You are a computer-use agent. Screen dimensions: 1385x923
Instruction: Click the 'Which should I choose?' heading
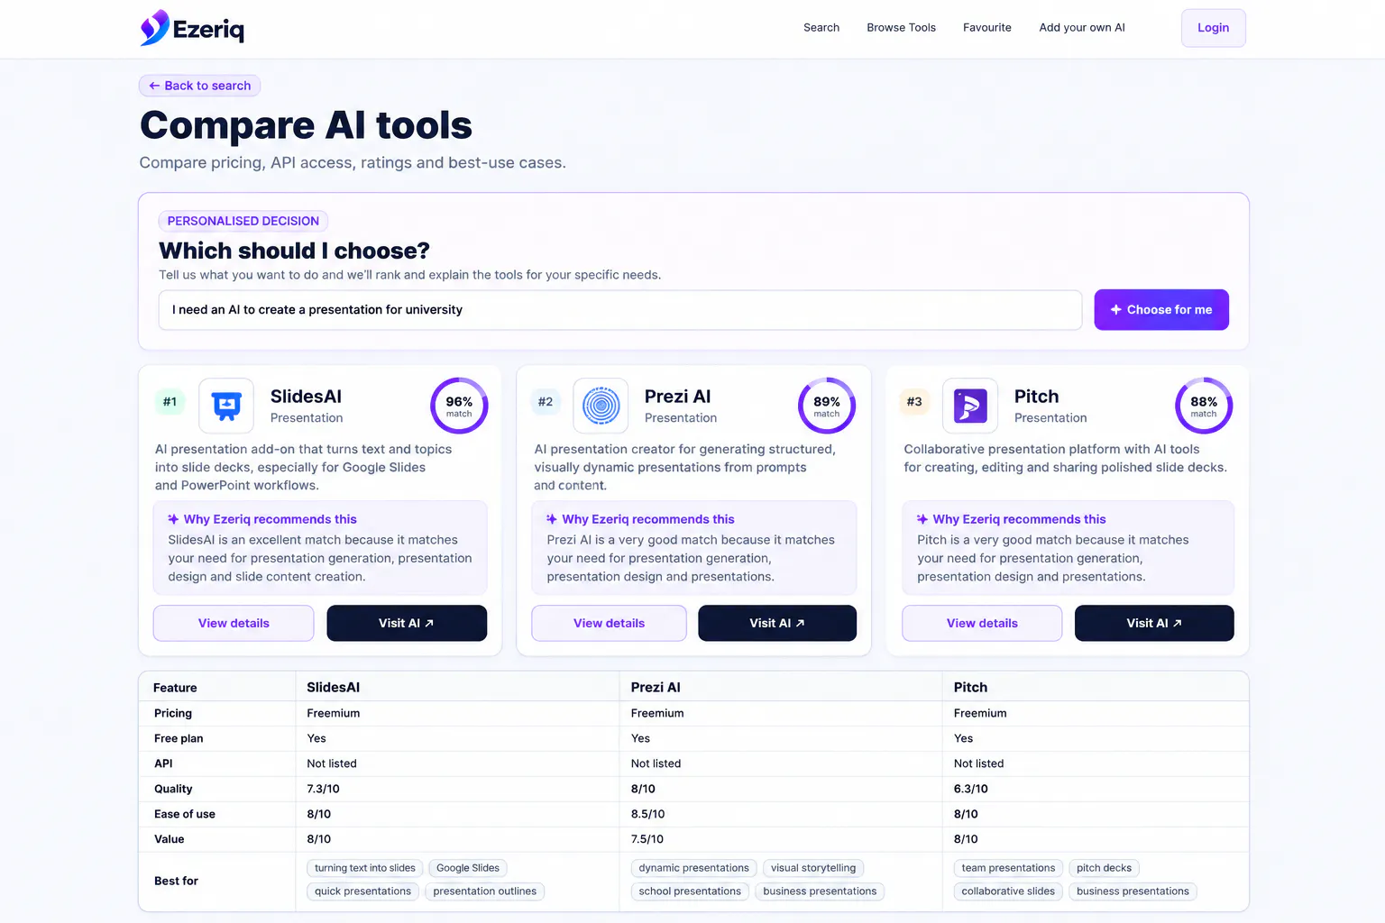(294, 251)
